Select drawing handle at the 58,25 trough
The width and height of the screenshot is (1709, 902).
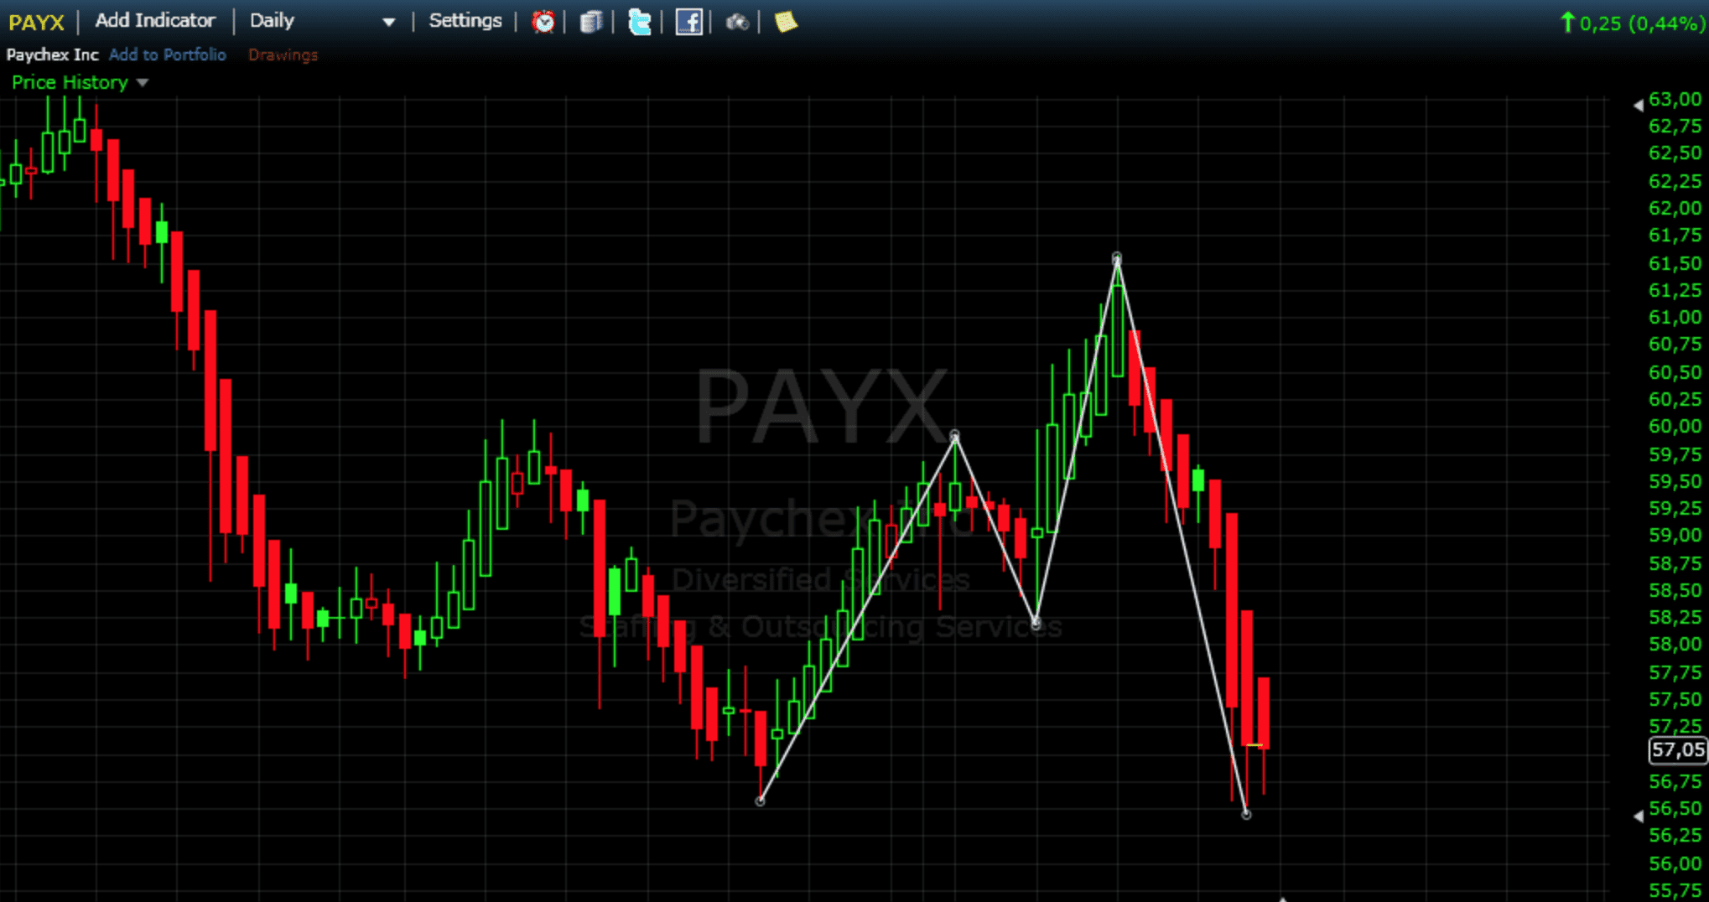coord(1036,623)
